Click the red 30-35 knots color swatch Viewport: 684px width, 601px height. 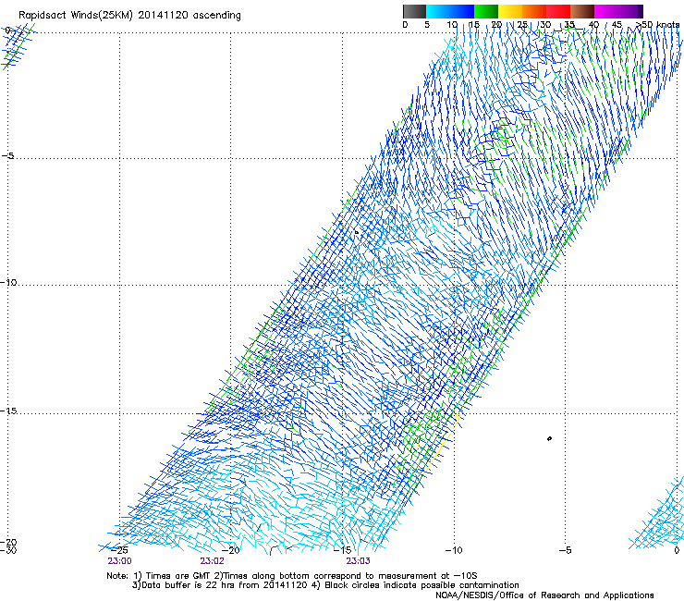tap(558, 11)
